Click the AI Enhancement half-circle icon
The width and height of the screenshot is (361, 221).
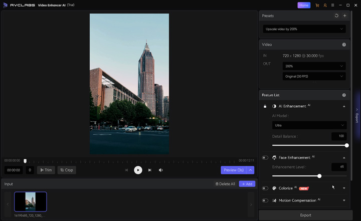click(274, 106)
